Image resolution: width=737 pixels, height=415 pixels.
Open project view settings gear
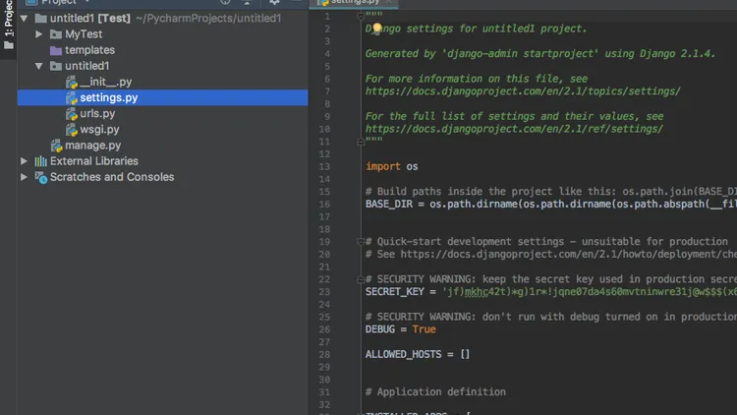pyautogui.click(x=274, y=2)
